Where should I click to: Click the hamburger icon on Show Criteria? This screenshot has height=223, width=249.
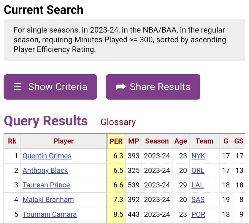pyautogui.click(x=18, y=87)
